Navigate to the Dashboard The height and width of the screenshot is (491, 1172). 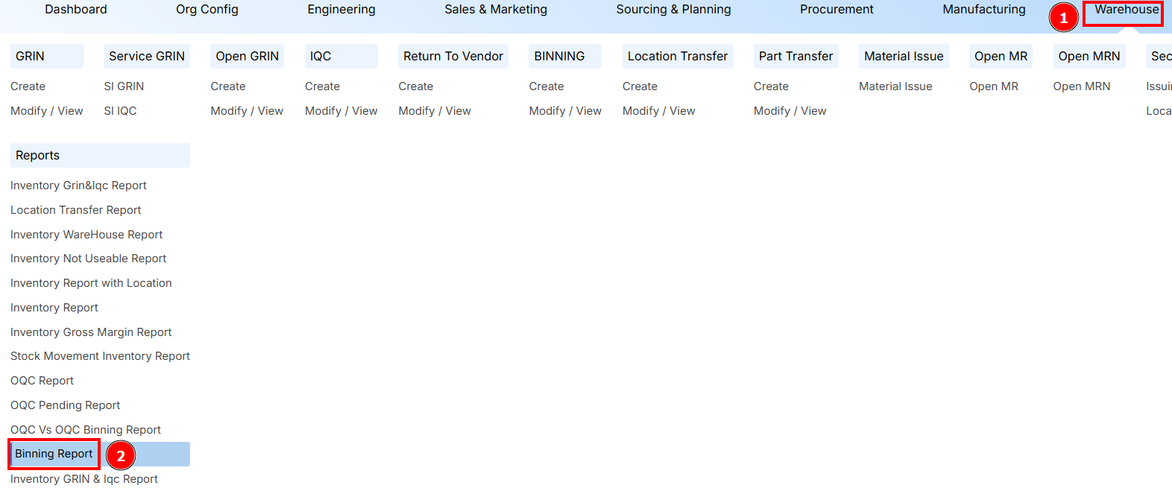pos(75,10)
